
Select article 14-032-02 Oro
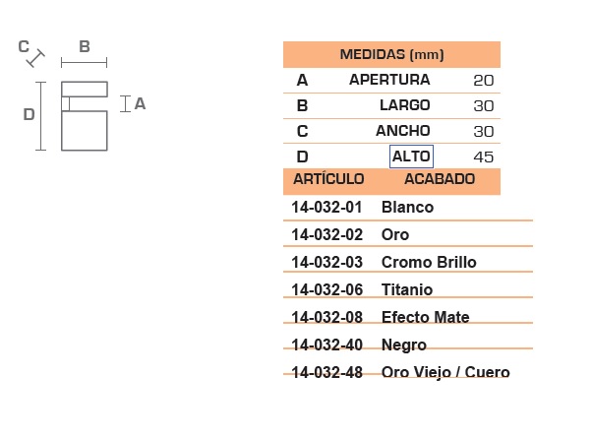point(408,234)
